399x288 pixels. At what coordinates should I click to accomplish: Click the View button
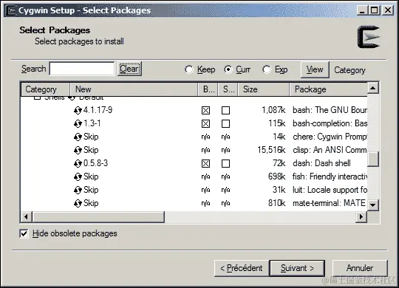point(315,69)
